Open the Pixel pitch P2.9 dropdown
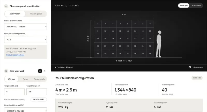This screenshot has height=112, width=207. click(25, 39)
